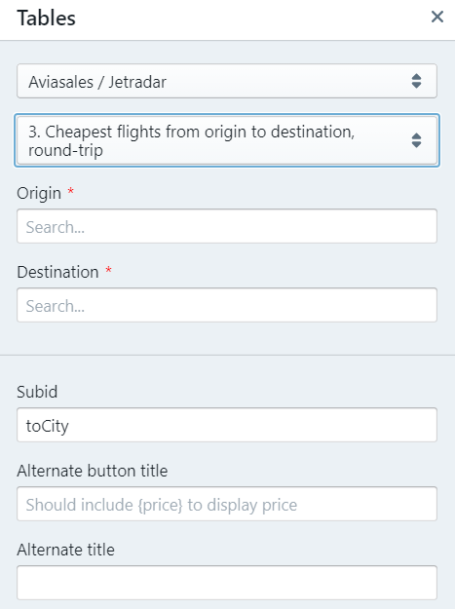This screenshot has height=609, width=455.
Task: Click the Alternate button title label
Action: coord(93,471)
